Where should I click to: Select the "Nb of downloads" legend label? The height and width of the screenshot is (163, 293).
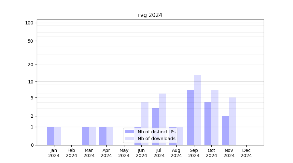coord(156,139)
